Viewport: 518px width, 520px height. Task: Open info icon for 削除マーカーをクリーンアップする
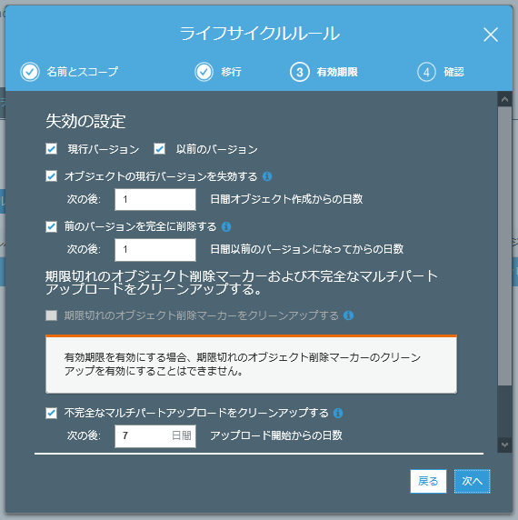tap(348, 315)
